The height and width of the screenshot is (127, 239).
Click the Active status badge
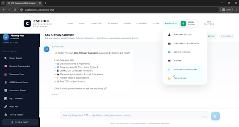[x=211, y=36]
